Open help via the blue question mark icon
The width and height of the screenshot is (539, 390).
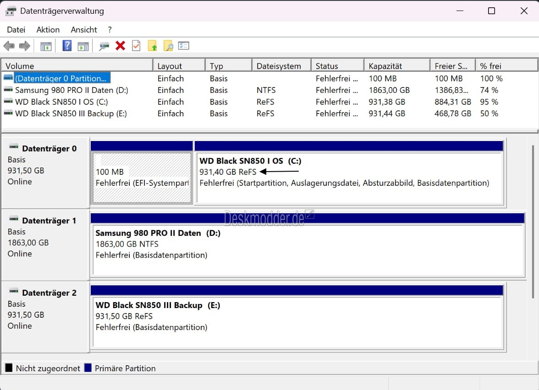[67, 46]
